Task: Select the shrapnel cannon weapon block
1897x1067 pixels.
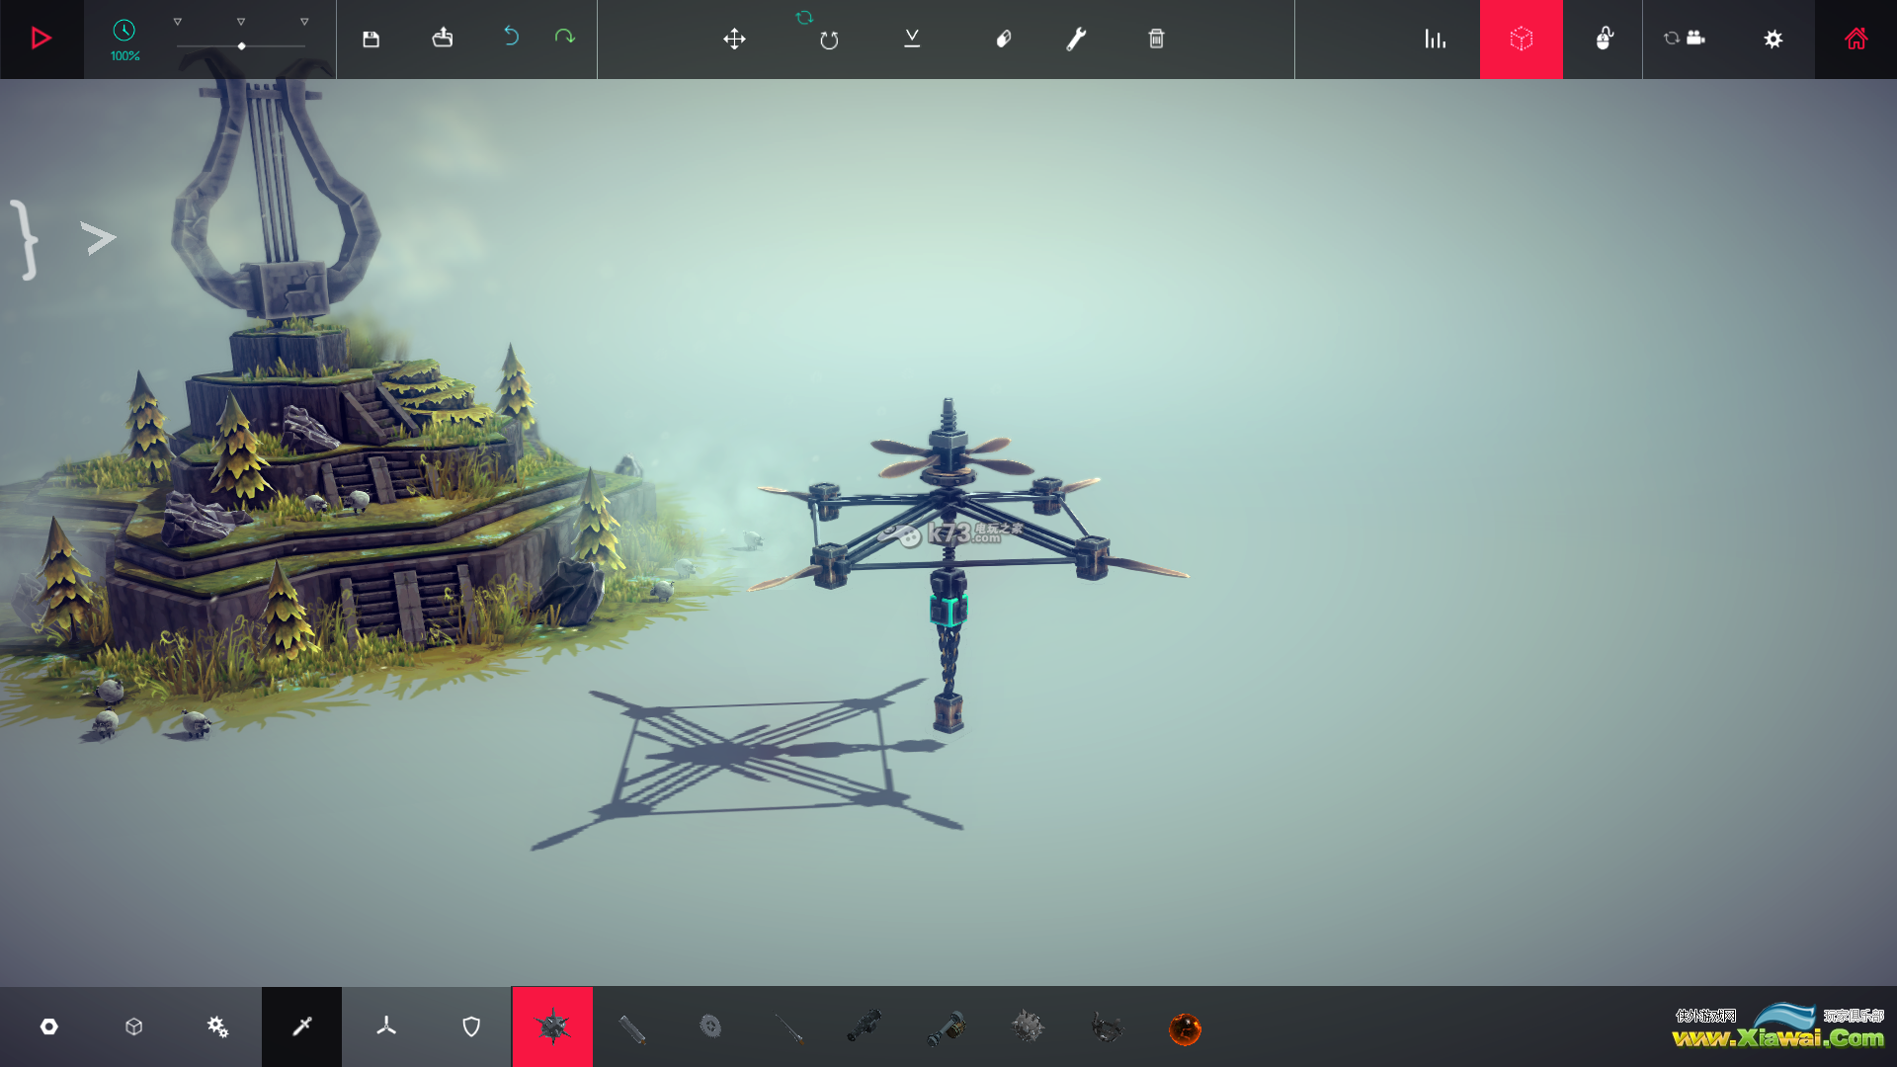Action: tap(946, 1027)
